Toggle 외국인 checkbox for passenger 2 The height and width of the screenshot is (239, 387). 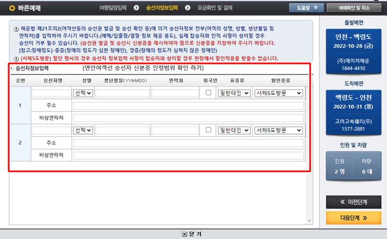click(x=209, y=130)
